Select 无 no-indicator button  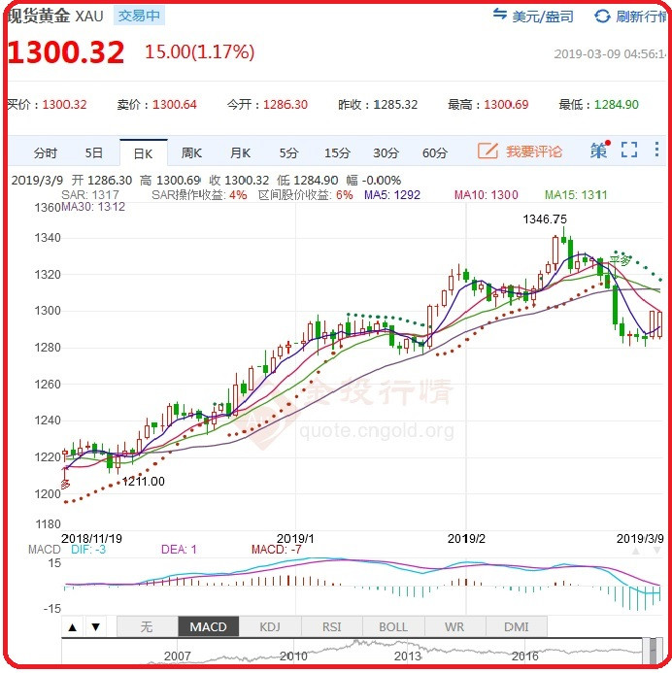[147, 627]
